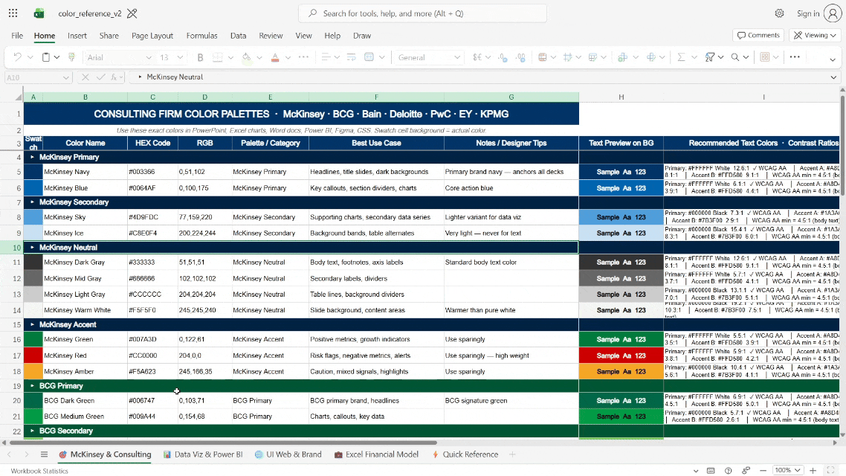This screenshot has width=846, height=476.
Task: Click the Sign in button
Action: (819, 13)
